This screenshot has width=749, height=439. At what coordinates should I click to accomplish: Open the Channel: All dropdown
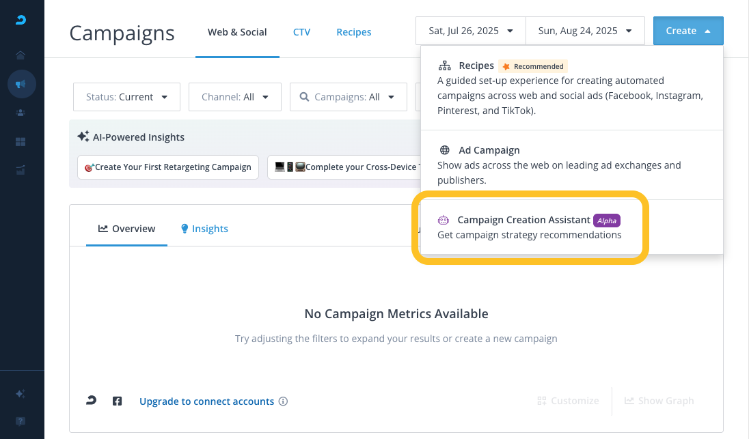[x=235, y=97]
